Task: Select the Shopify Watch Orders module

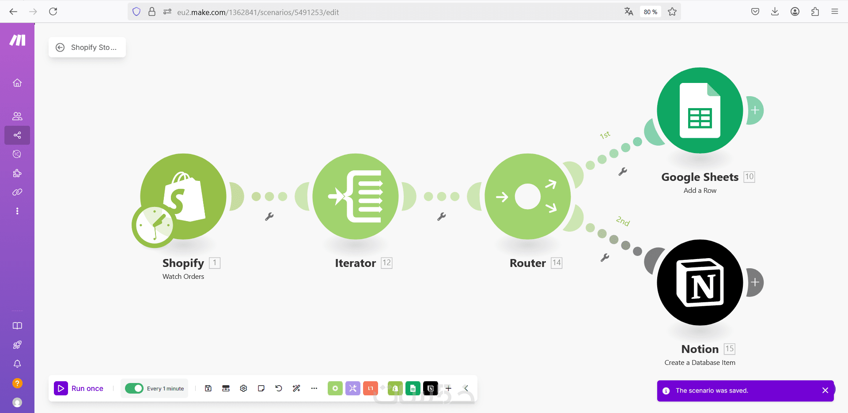Action: coord(183,196)
